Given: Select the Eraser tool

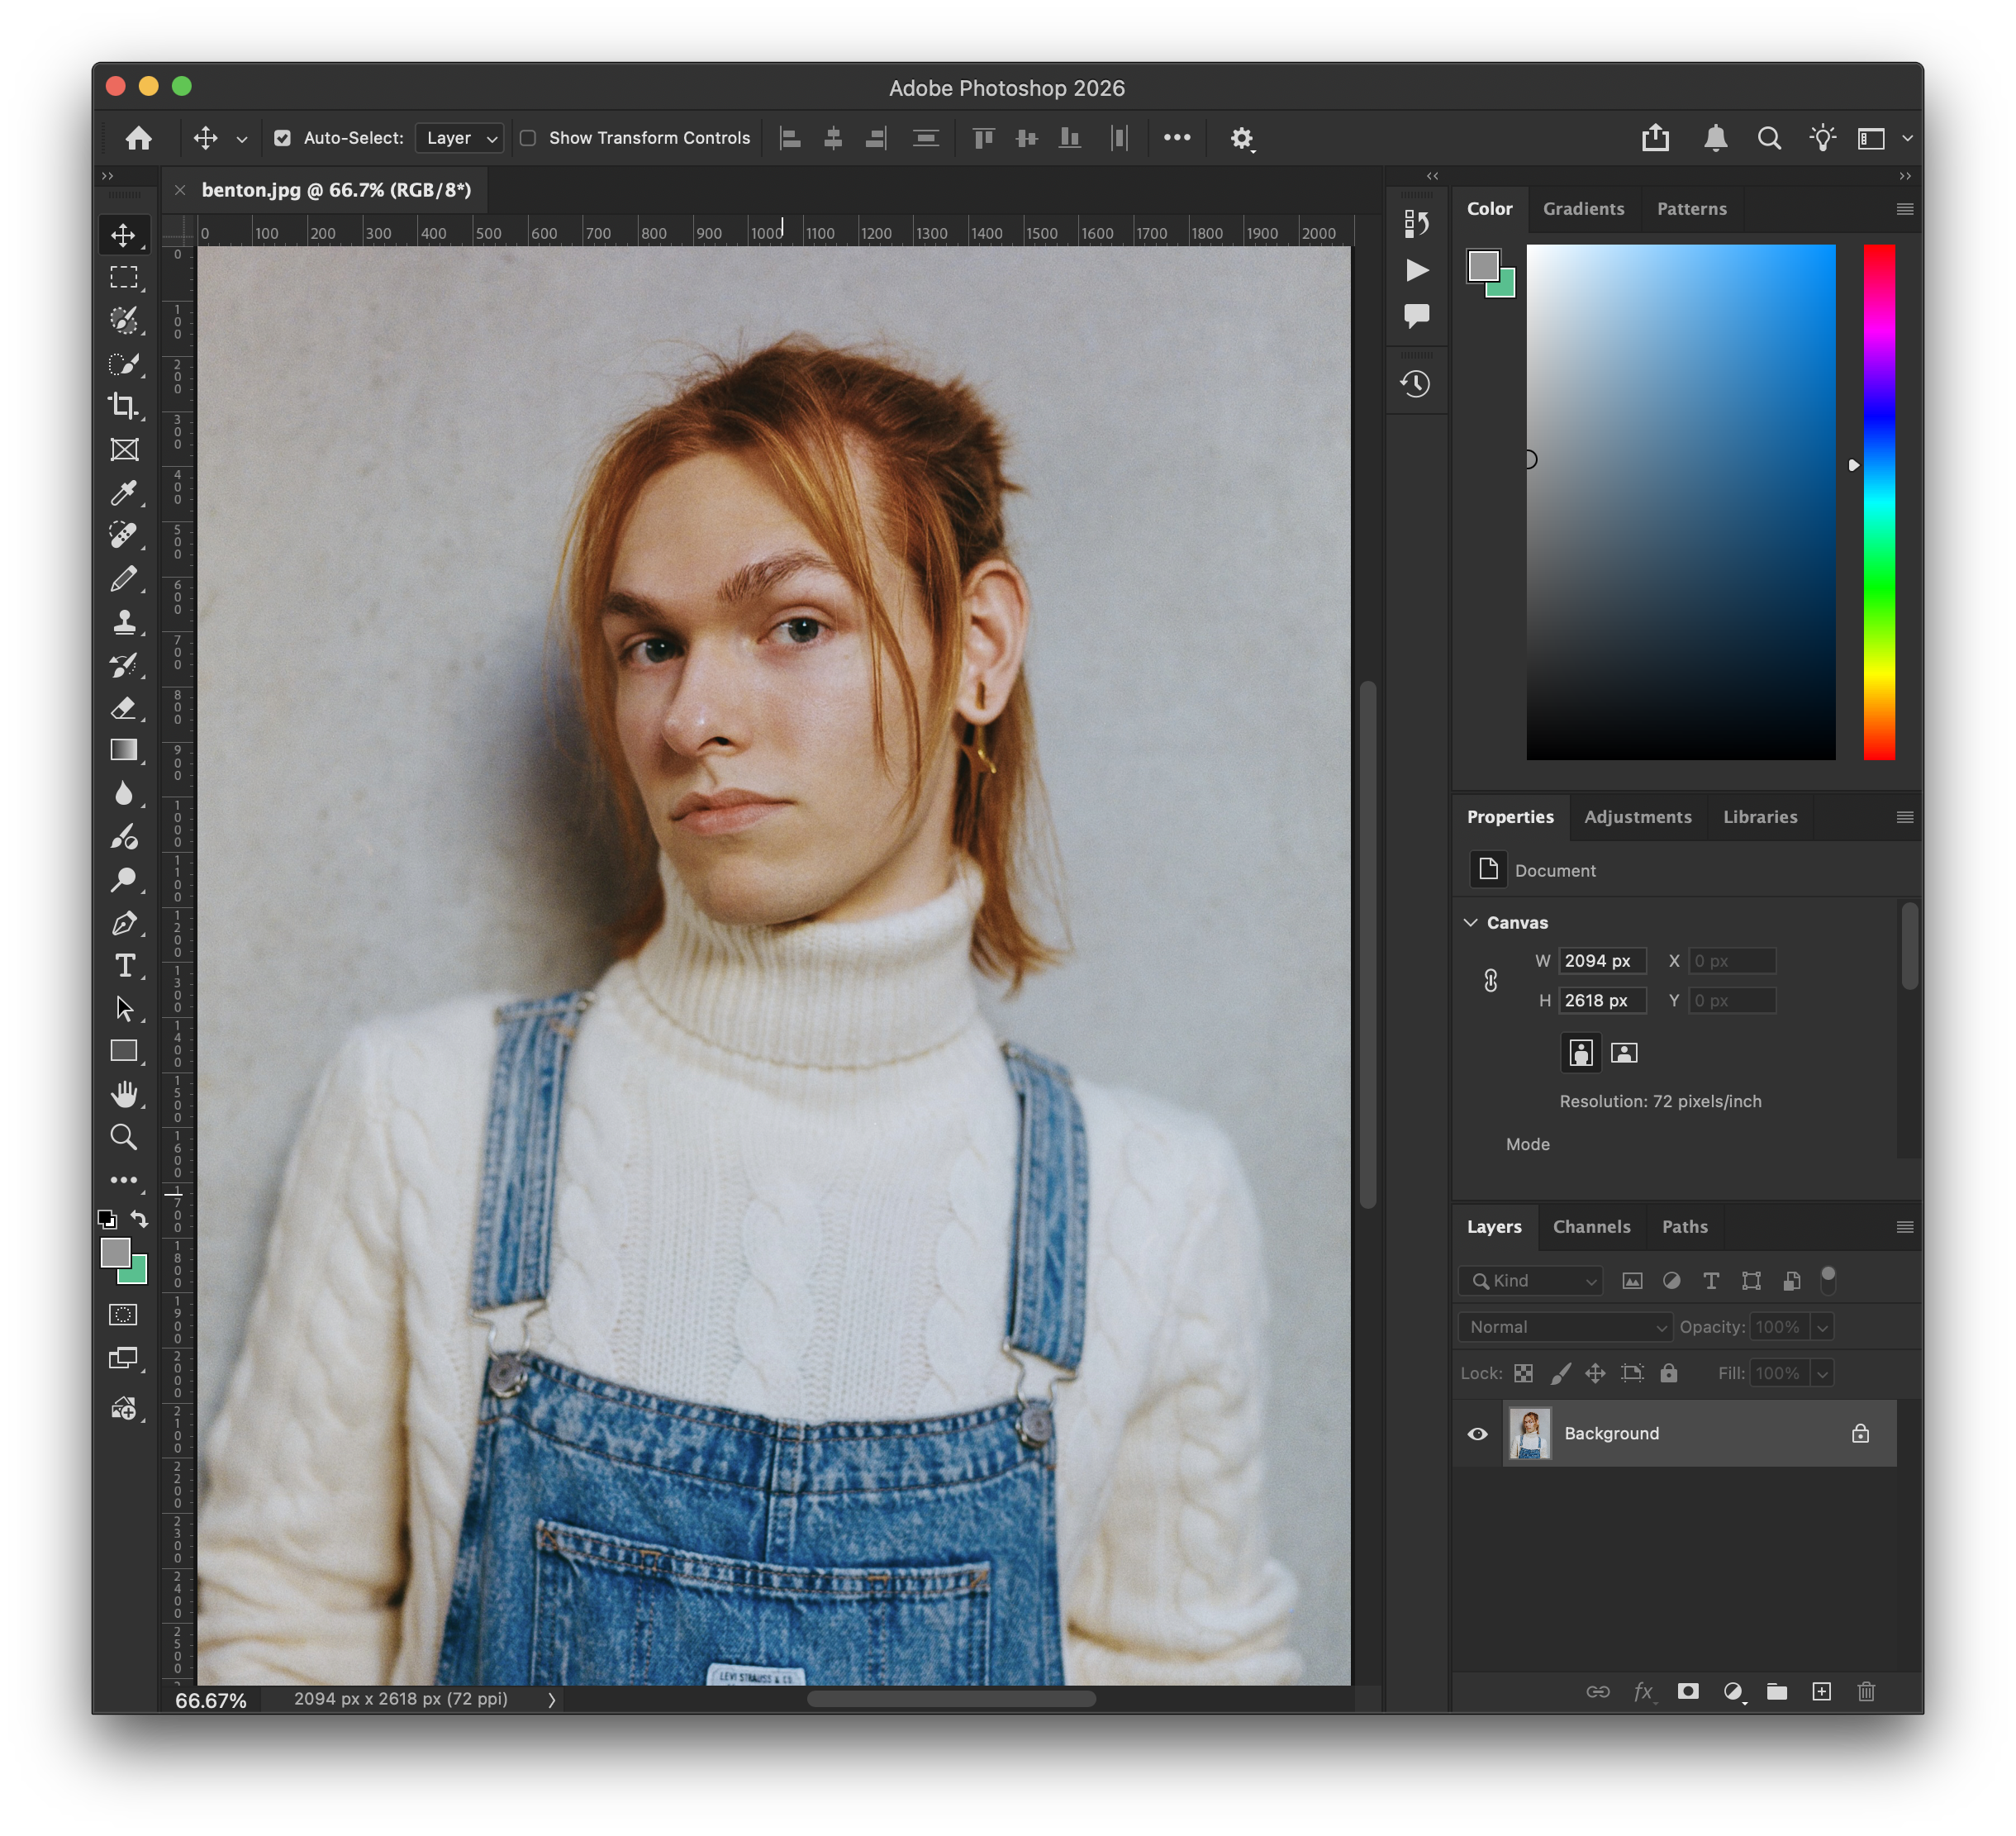Looking at the screenshot, I should click(124, 708).
